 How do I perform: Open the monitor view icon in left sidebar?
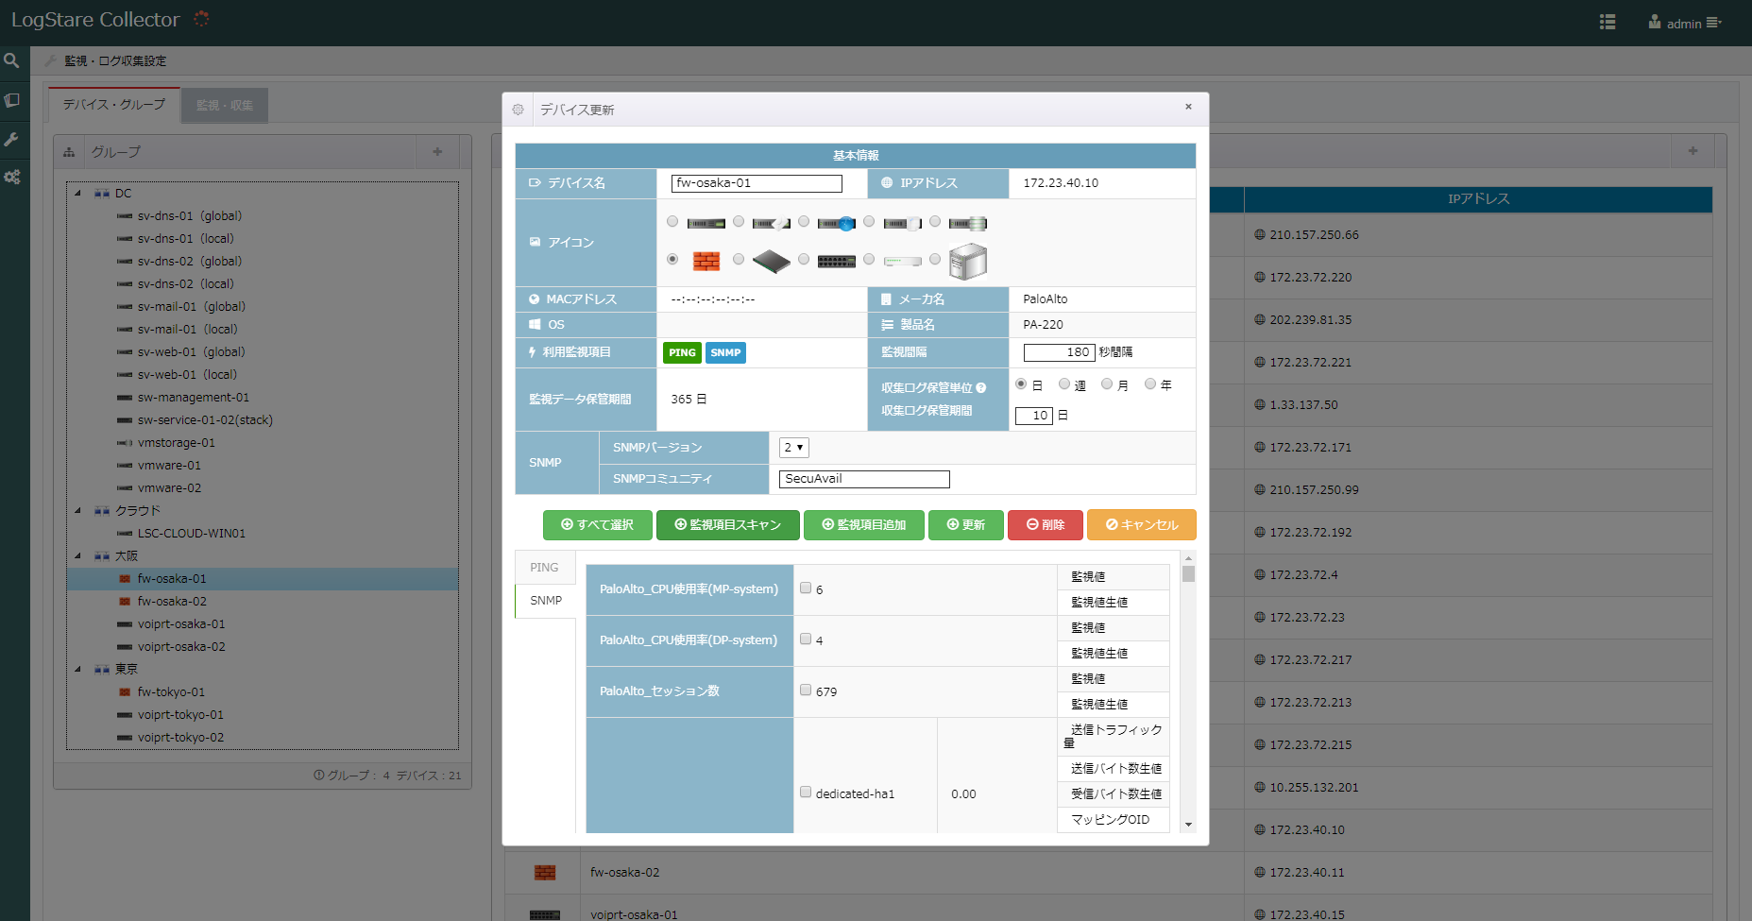(x=11, y=99)
